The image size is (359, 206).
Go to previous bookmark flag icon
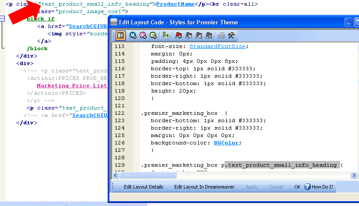[199, 35]
